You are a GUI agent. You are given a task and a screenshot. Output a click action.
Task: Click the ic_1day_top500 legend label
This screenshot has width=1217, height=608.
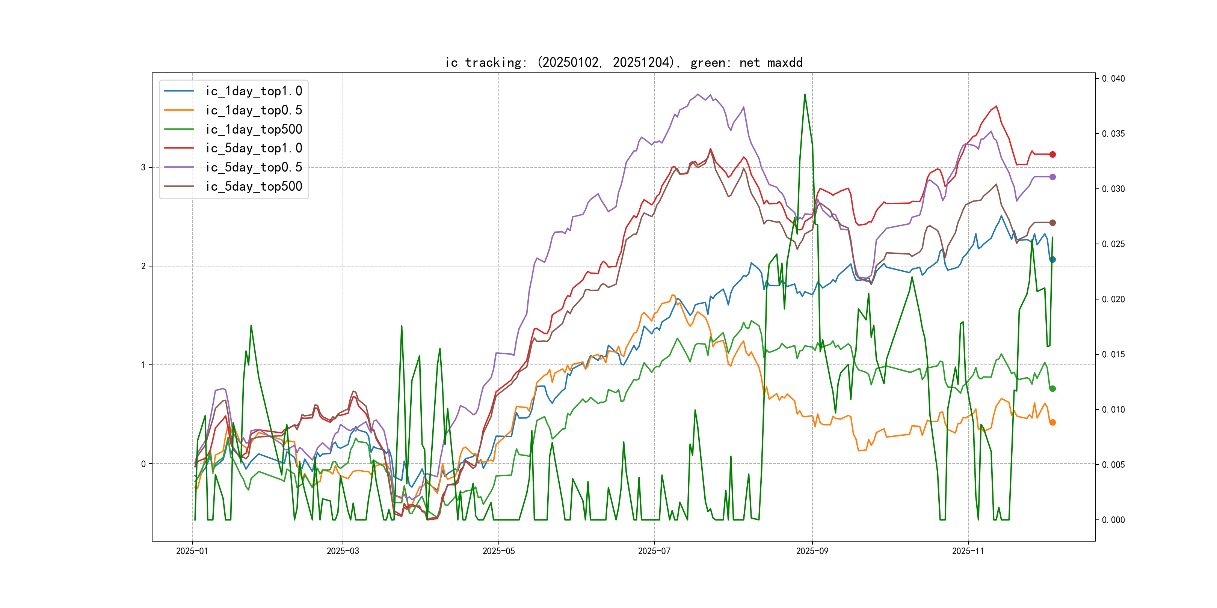pos(254,129)
